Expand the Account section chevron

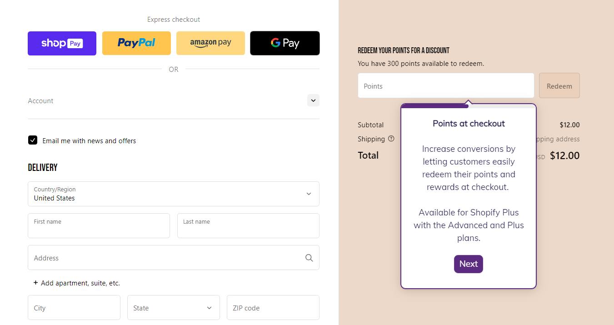tap(313, 100)
